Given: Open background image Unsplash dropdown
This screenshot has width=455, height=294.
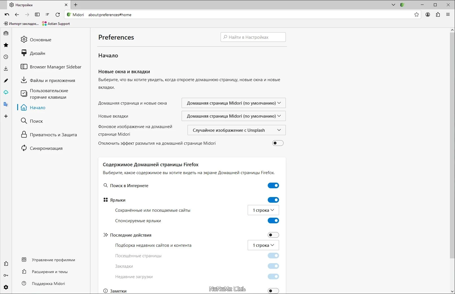Looking at the screenshot, I should click(x=237, y=130).
